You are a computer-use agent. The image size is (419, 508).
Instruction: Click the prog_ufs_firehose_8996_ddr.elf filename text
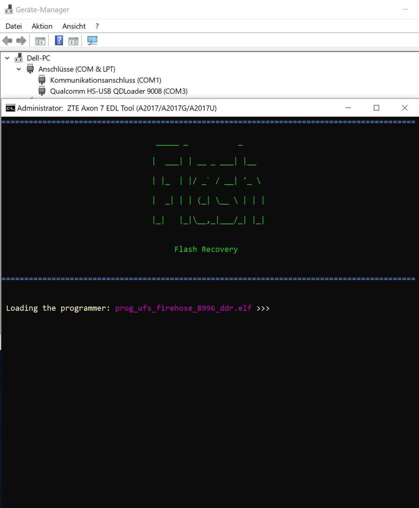[184, 308]
